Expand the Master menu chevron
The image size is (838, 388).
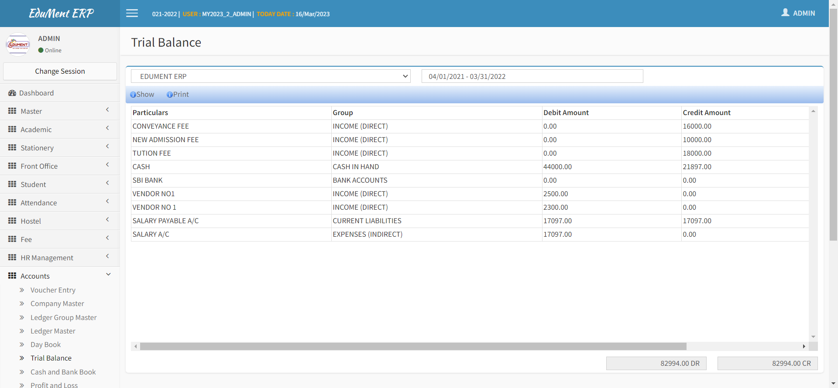click(x=107, y=110)
